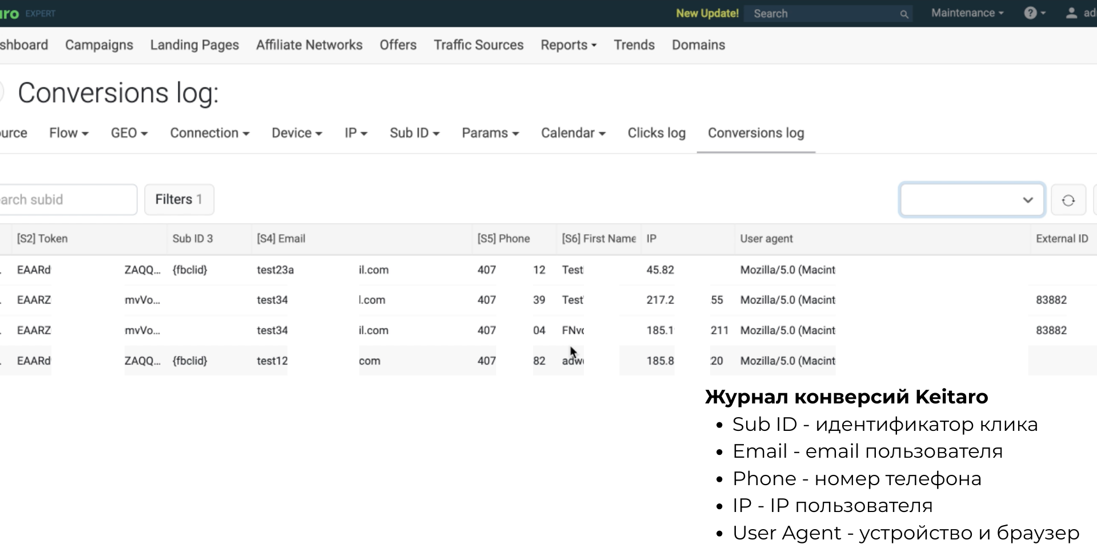This screenshot has width=1097, height=560.
Task: Click the user account icon
Action: [x=1071, y=13]
